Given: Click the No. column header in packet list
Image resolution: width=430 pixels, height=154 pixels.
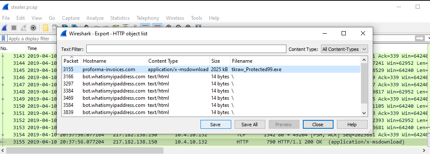Looking at the screenshot, I should coord(13,48).
